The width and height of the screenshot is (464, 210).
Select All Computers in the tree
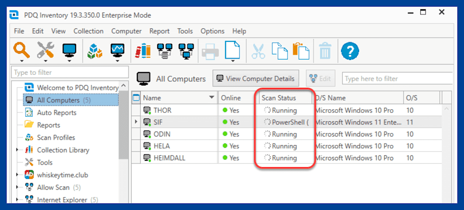coord(71,100)
